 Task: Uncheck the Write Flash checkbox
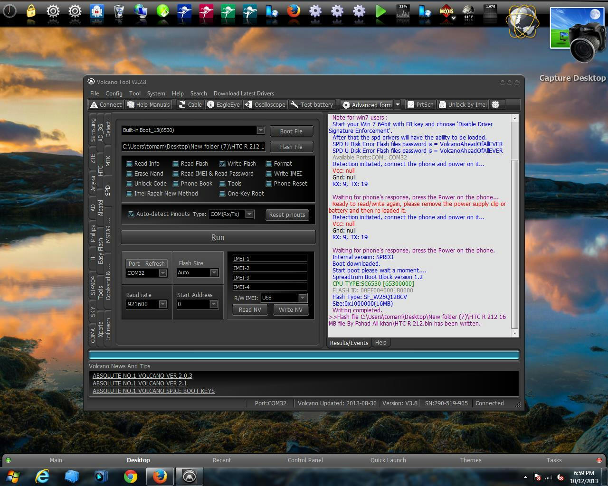222,164
